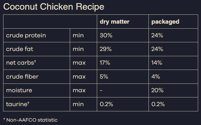Image resolution: width=201 pixels, height=125 pixels.
Task: Click the crude fat row label
Action: (x=20, y=49)
